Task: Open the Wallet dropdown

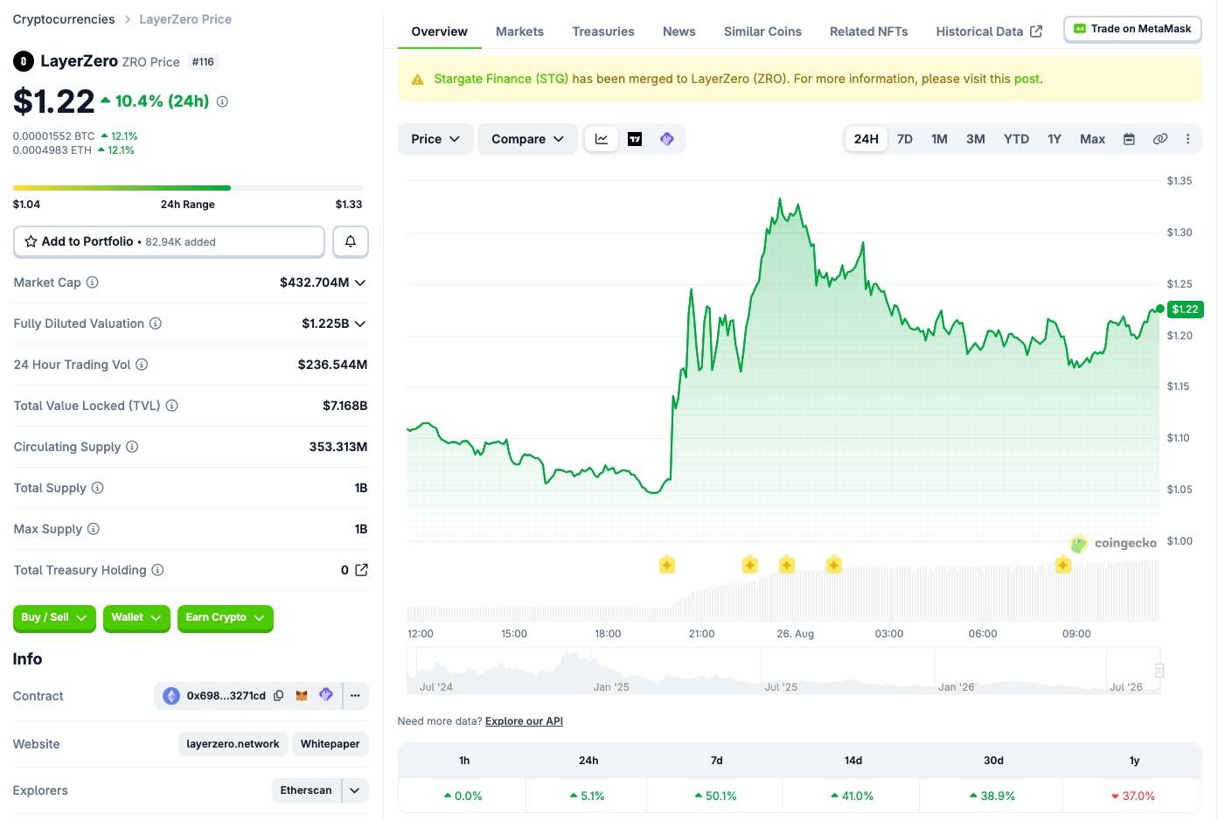Action: click(136, 617)
